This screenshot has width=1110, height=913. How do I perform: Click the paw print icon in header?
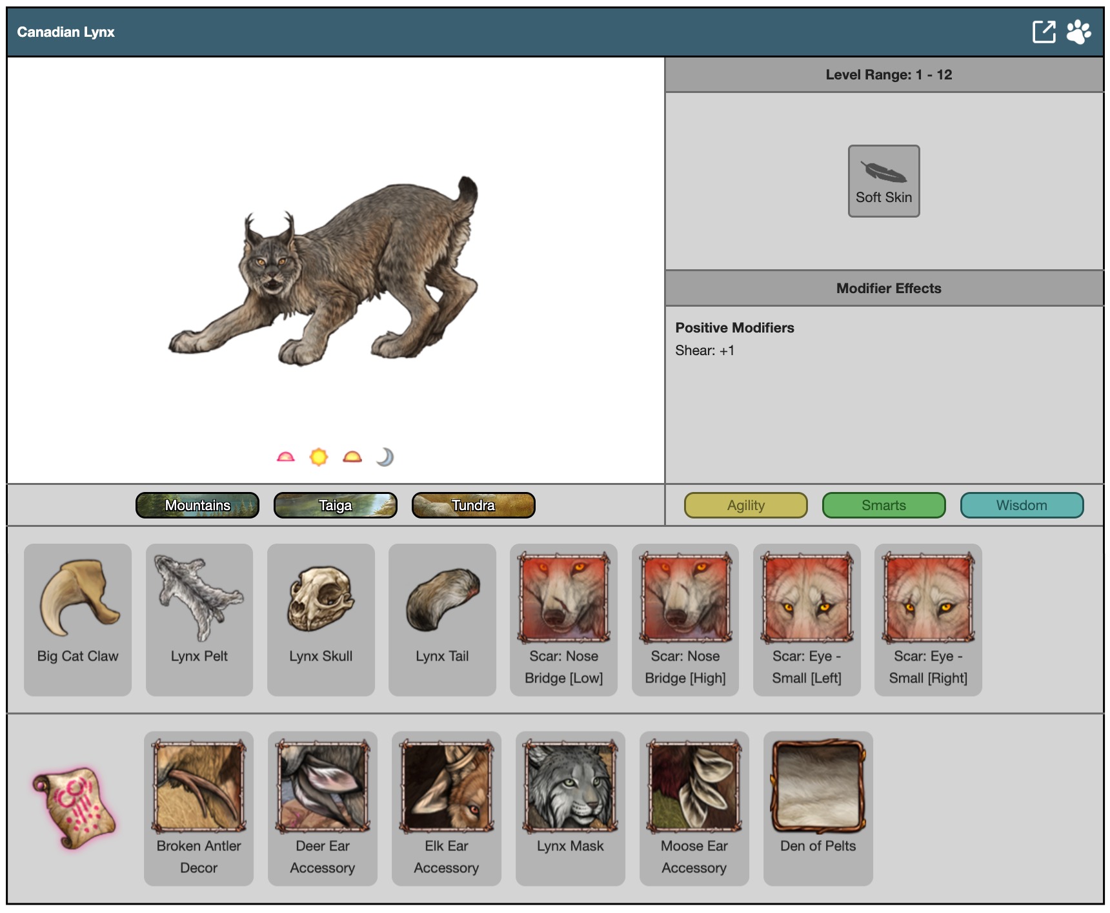1078,32
